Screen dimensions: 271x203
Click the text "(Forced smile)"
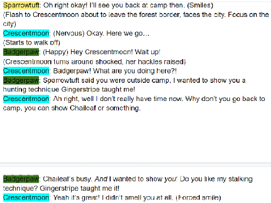click(198, 198)
